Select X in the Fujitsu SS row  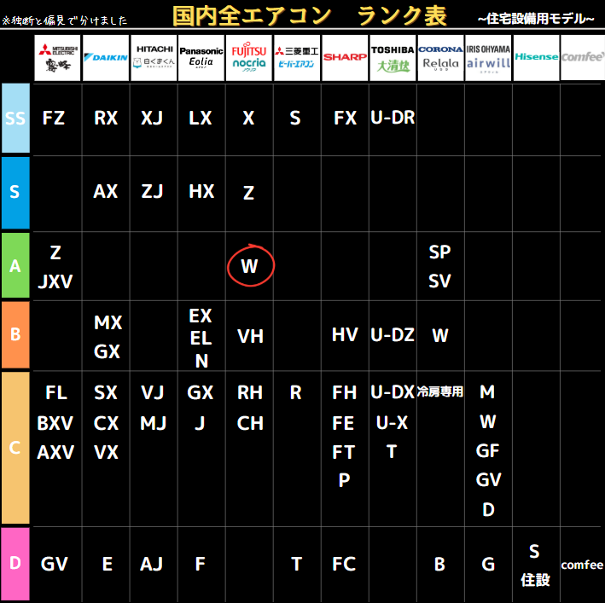[248, 118]
